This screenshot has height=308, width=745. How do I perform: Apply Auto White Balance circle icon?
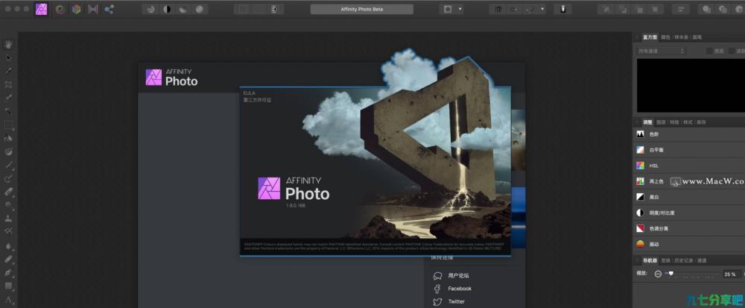(x=200, y=9)
